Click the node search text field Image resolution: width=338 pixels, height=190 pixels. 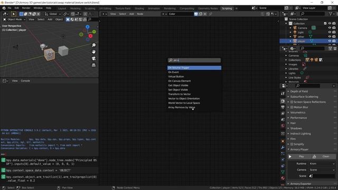click(x=194, y=60)
